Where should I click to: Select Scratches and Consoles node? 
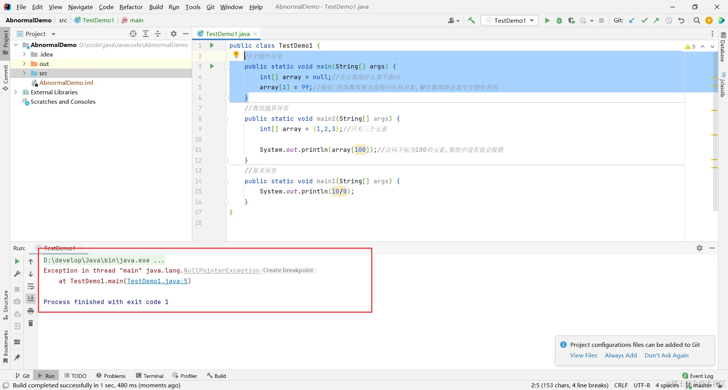pyautogui.click(x=63, y=102)
